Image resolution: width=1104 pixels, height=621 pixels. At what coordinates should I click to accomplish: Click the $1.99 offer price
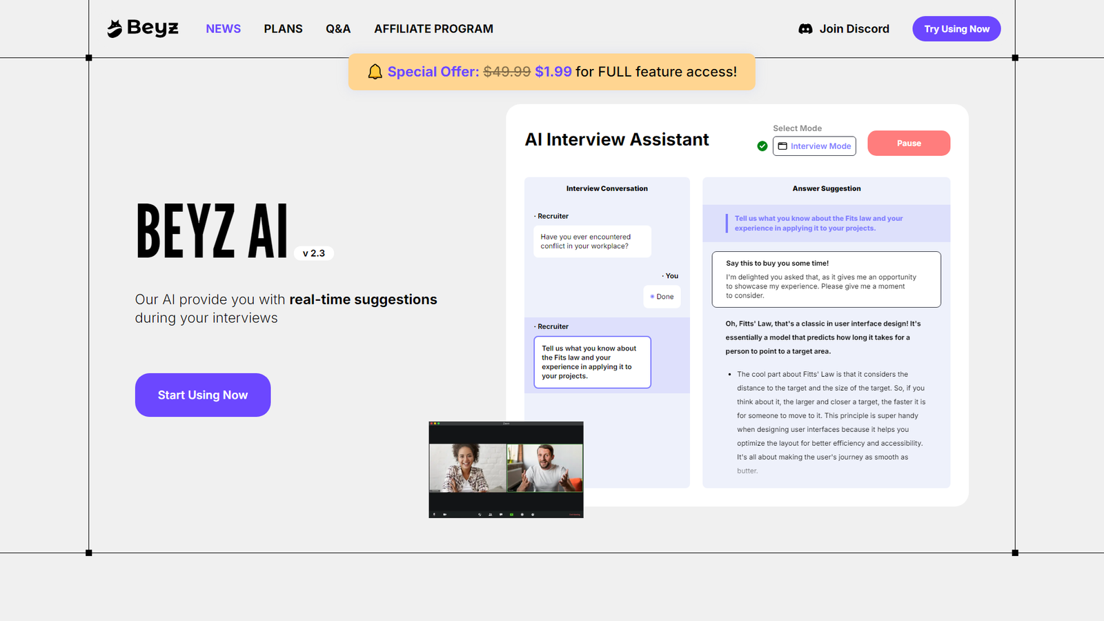pyautogui.click(x=553, y=72)
